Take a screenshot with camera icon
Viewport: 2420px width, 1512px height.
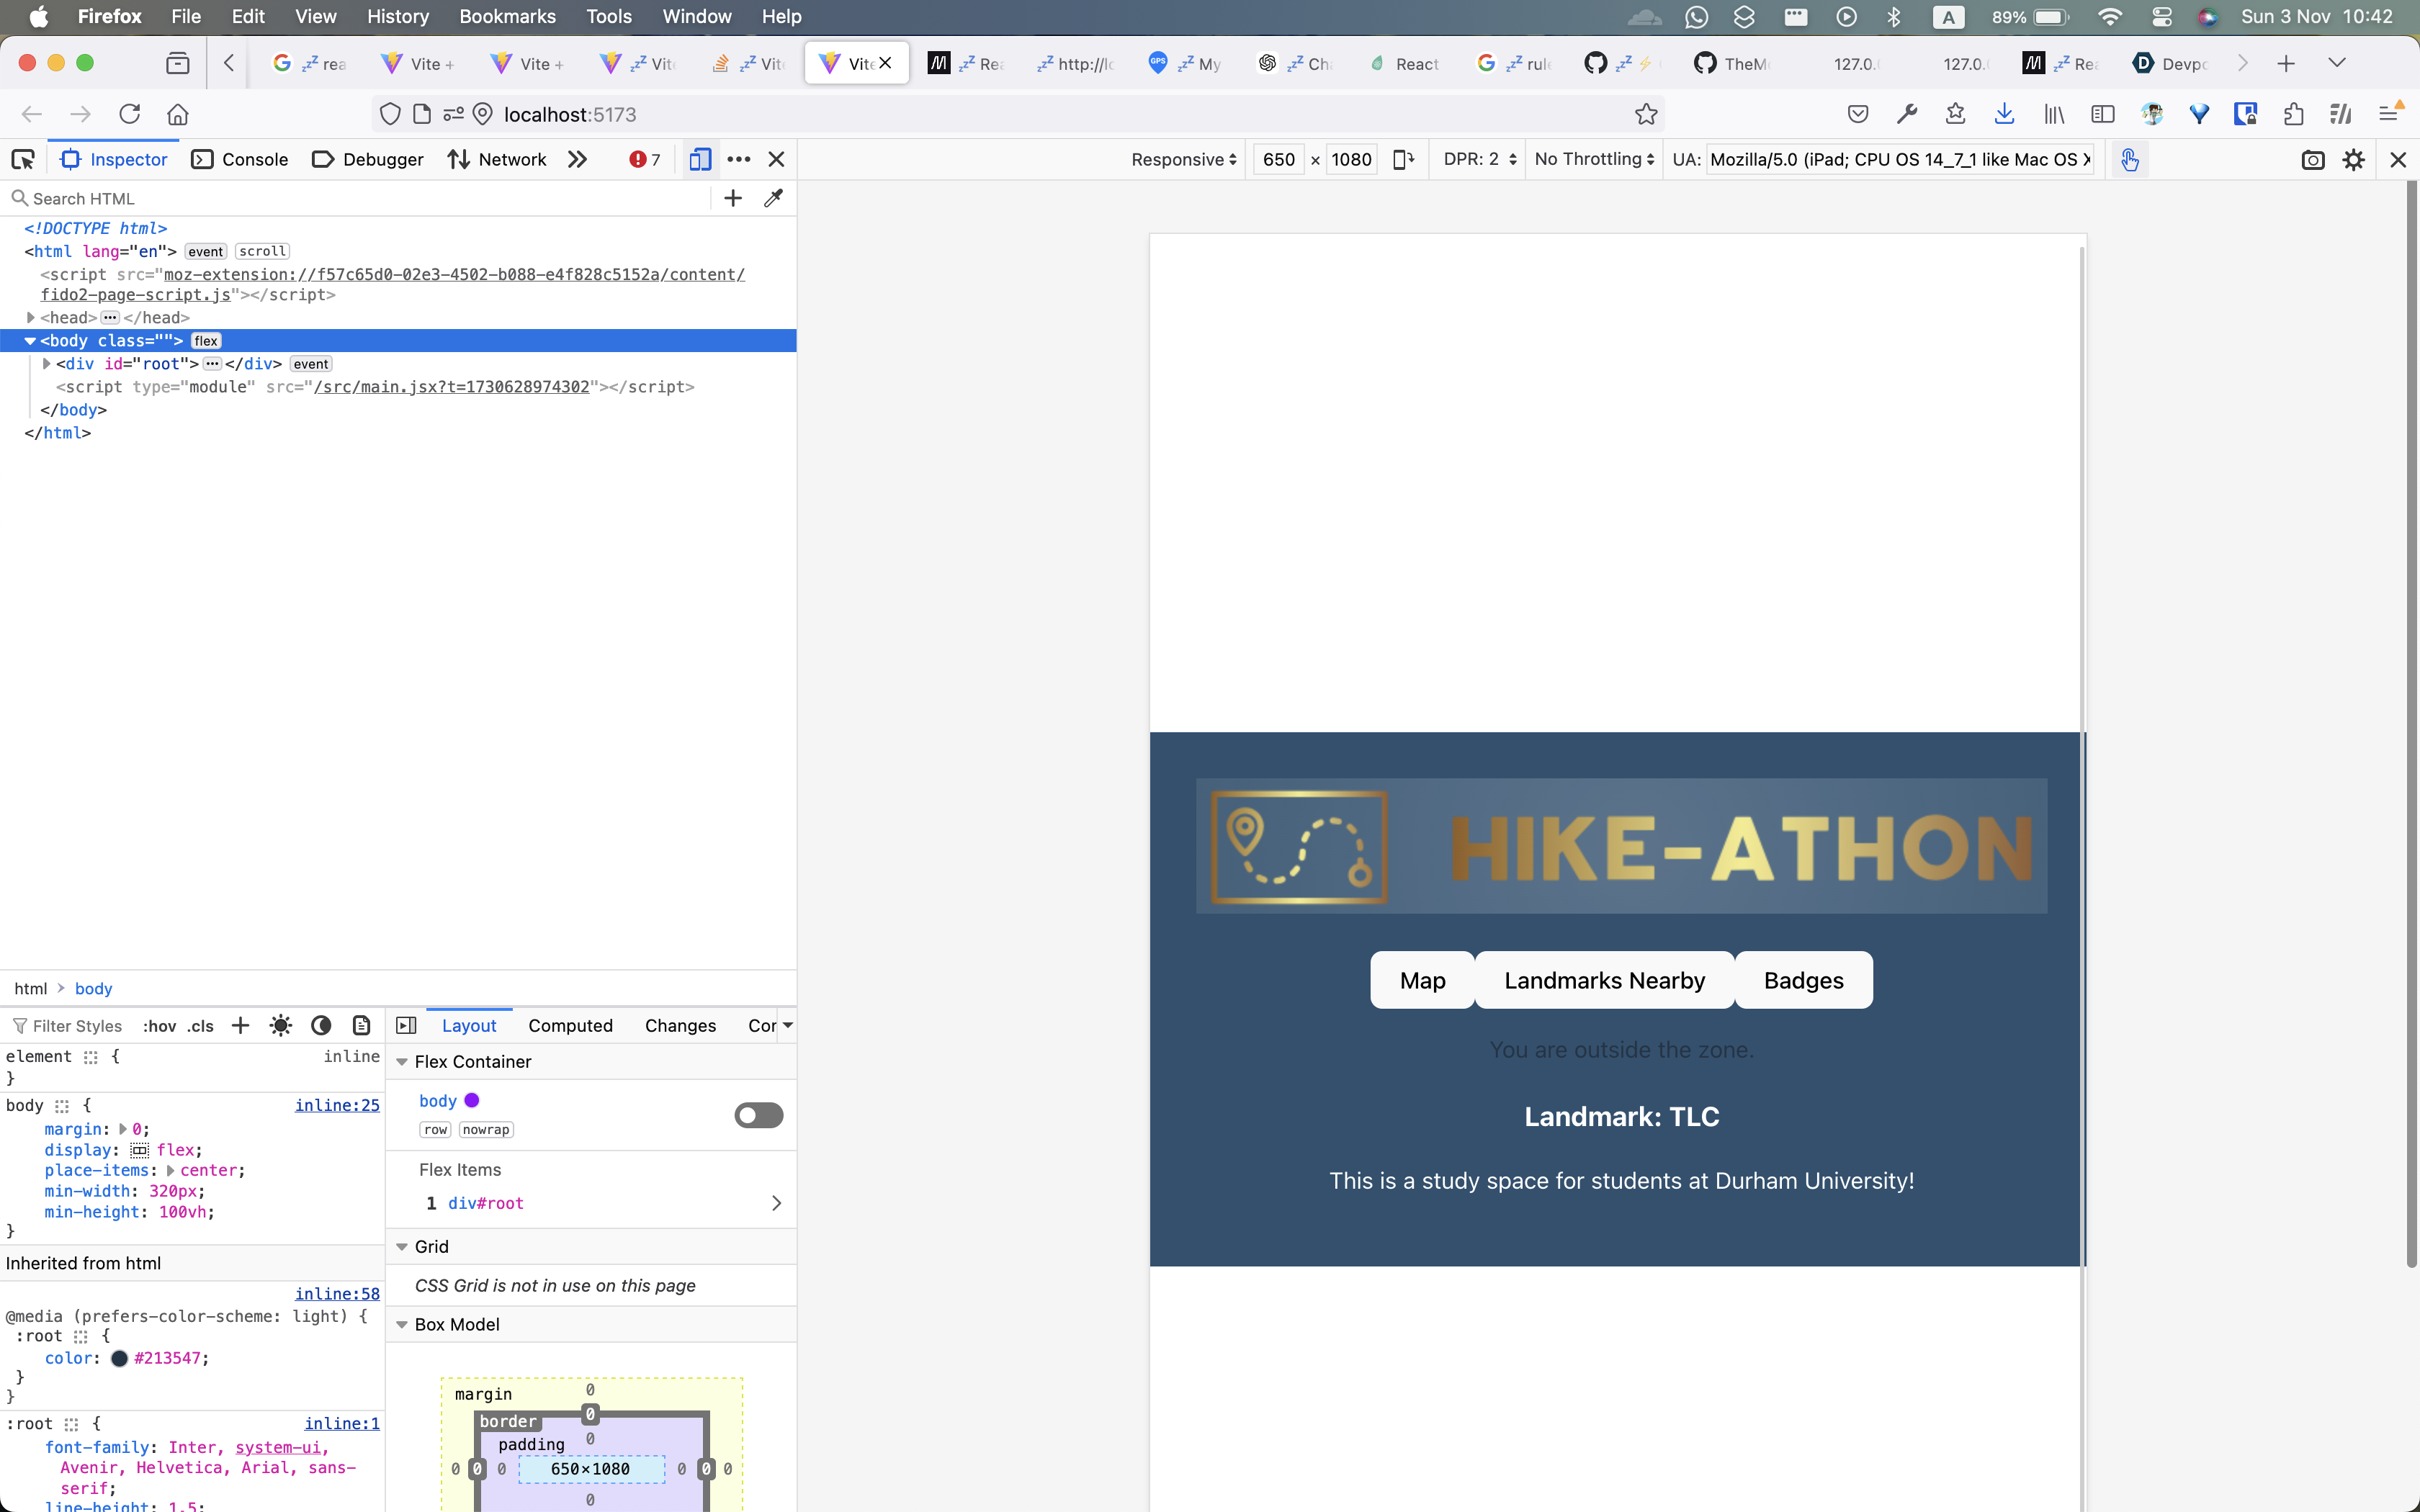(2312, 160)
